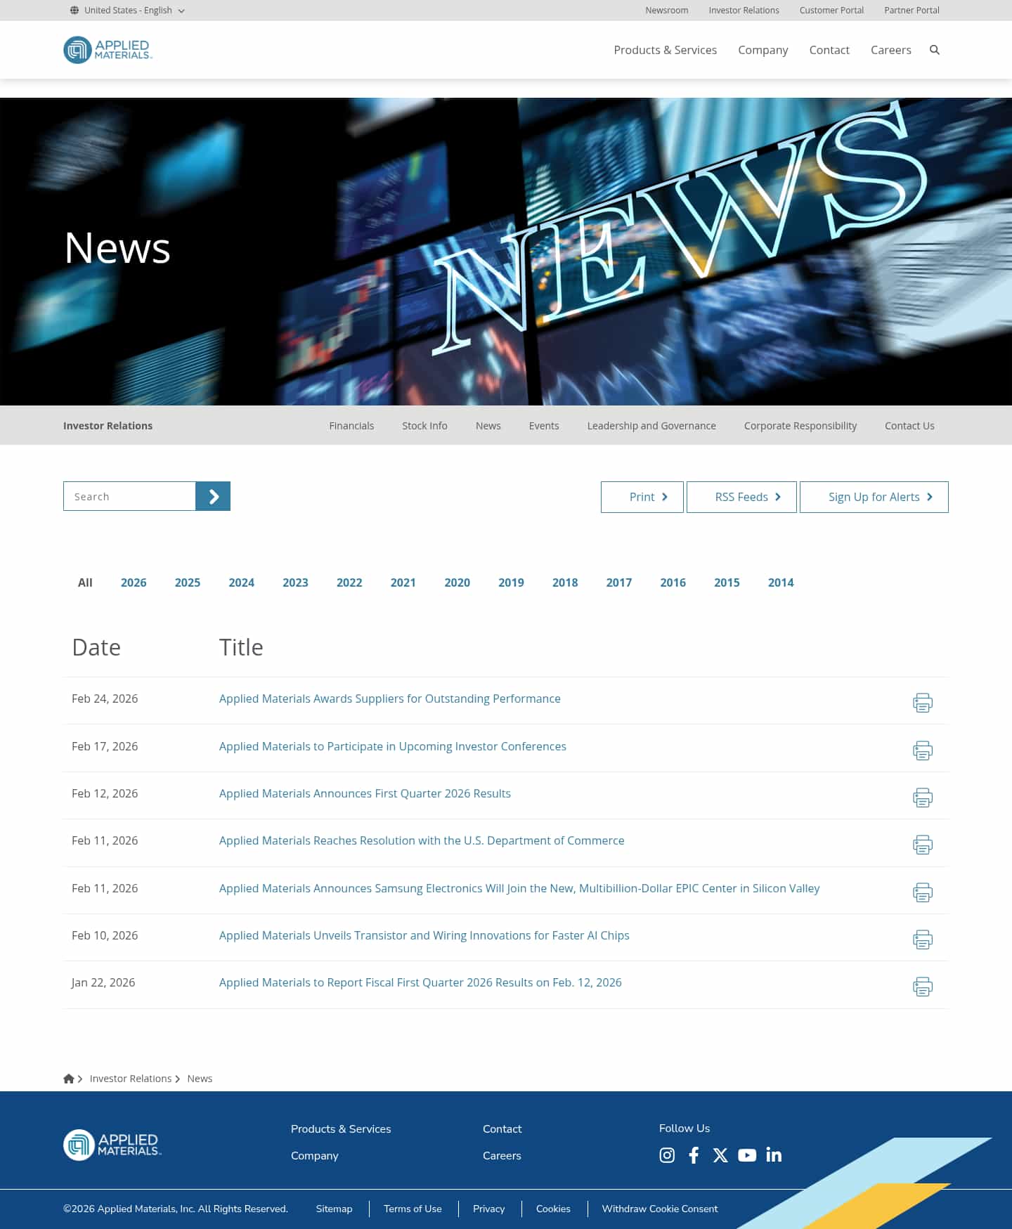This screenshot has width=1012, height=1229.
Task: Open 'Unveils Transistor and Wiring Innovations' article
Action: [x=424, y=935]
